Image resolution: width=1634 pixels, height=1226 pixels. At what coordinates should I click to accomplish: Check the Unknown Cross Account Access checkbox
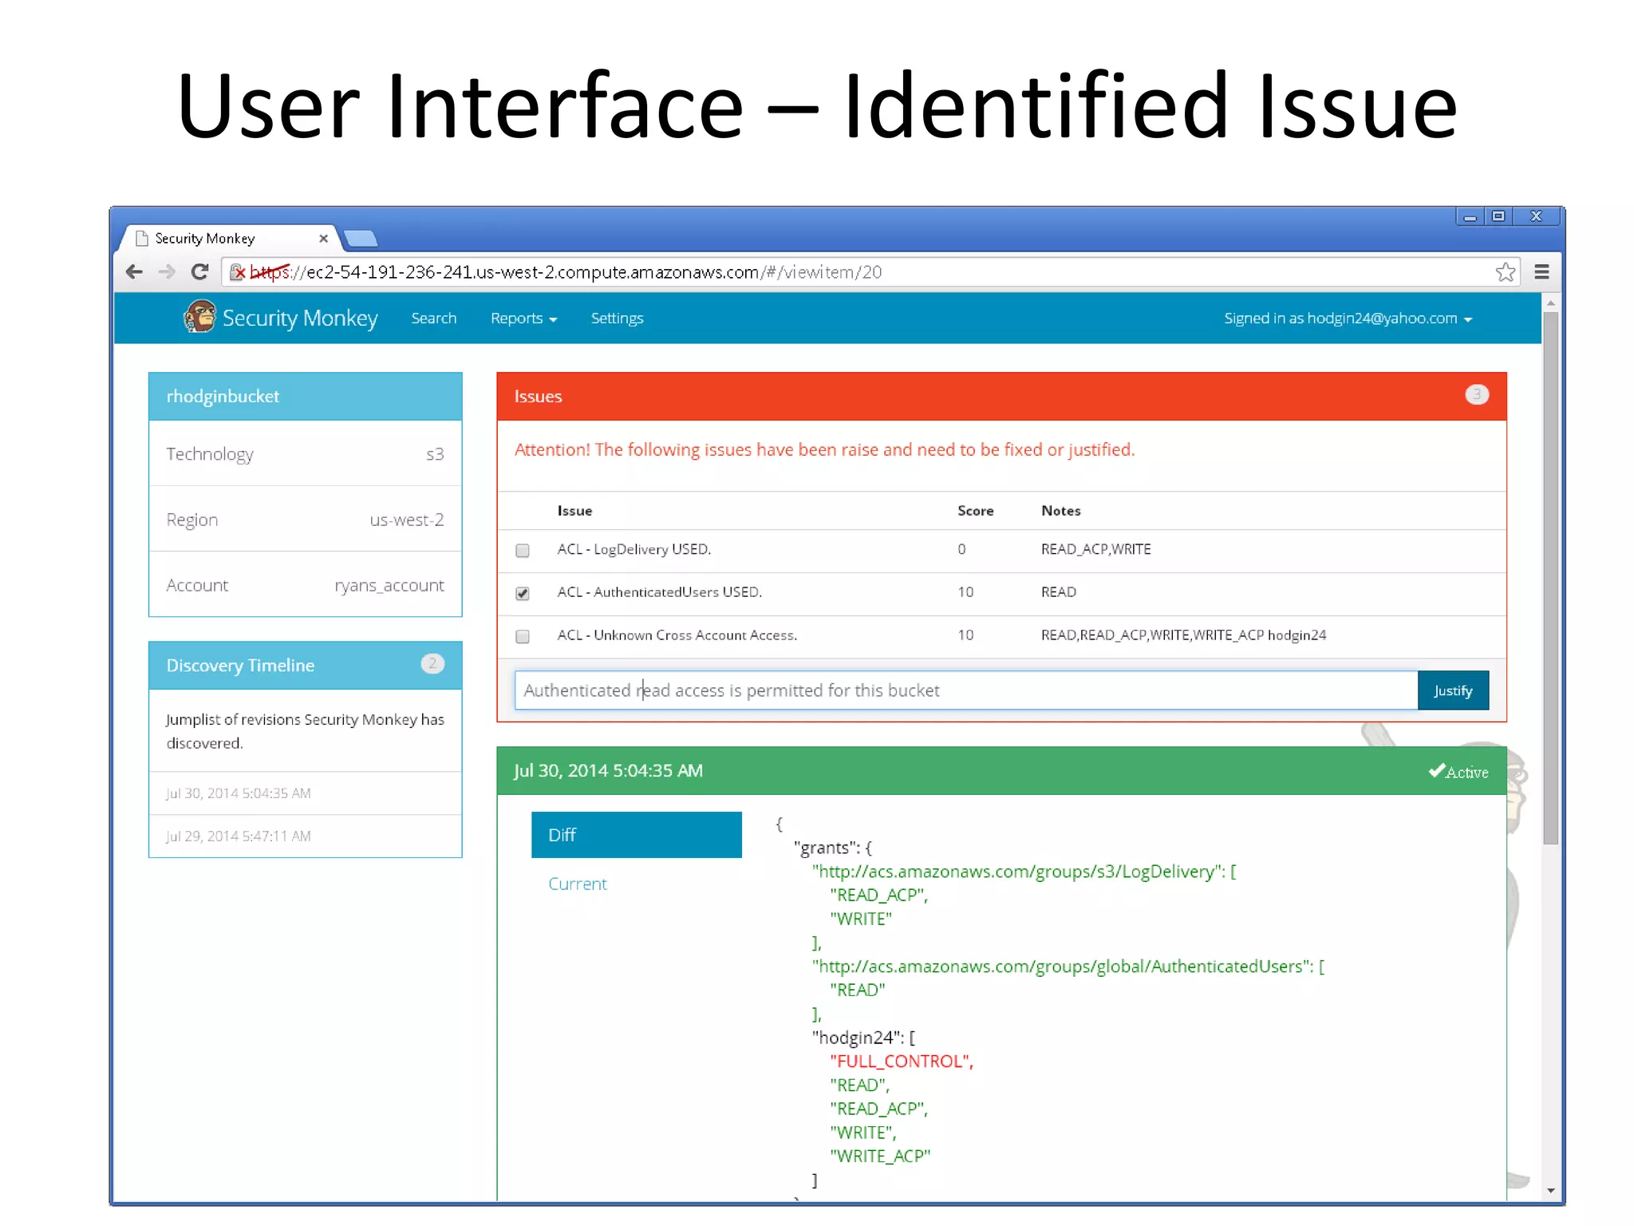(523, 636)
